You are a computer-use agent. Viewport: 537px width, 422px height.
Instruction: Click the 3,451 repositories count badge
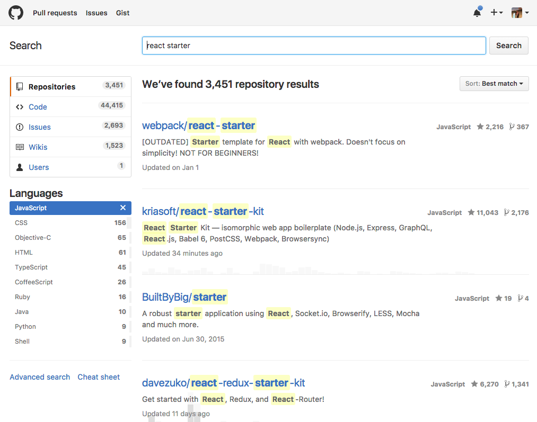pos(114,85)
